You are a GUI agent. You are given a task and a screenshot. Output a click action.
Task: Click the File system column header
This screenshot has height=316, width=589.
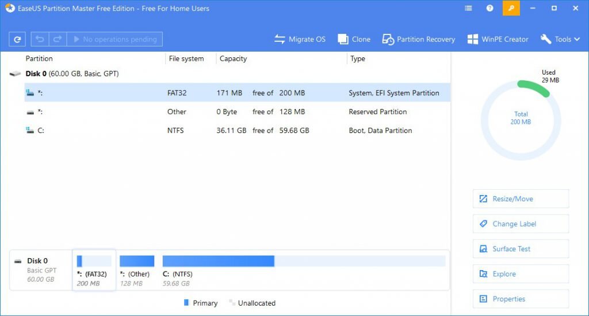(186, 58)
